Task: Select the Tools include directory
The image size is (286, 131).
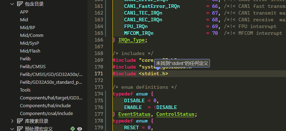Action: (x=25, y=90)
